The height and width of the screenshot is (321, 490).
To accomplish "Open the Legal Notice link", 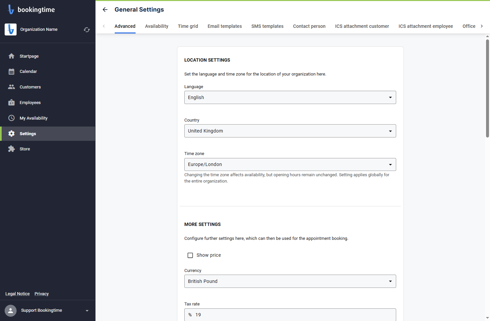I will (x=18, y=294).
